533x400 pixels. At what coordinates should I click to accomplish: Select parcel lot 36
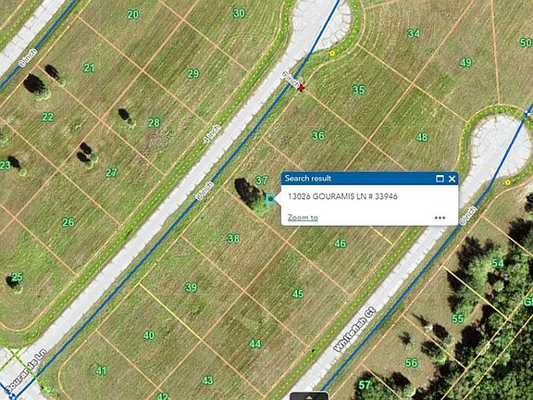coord(318,135)
